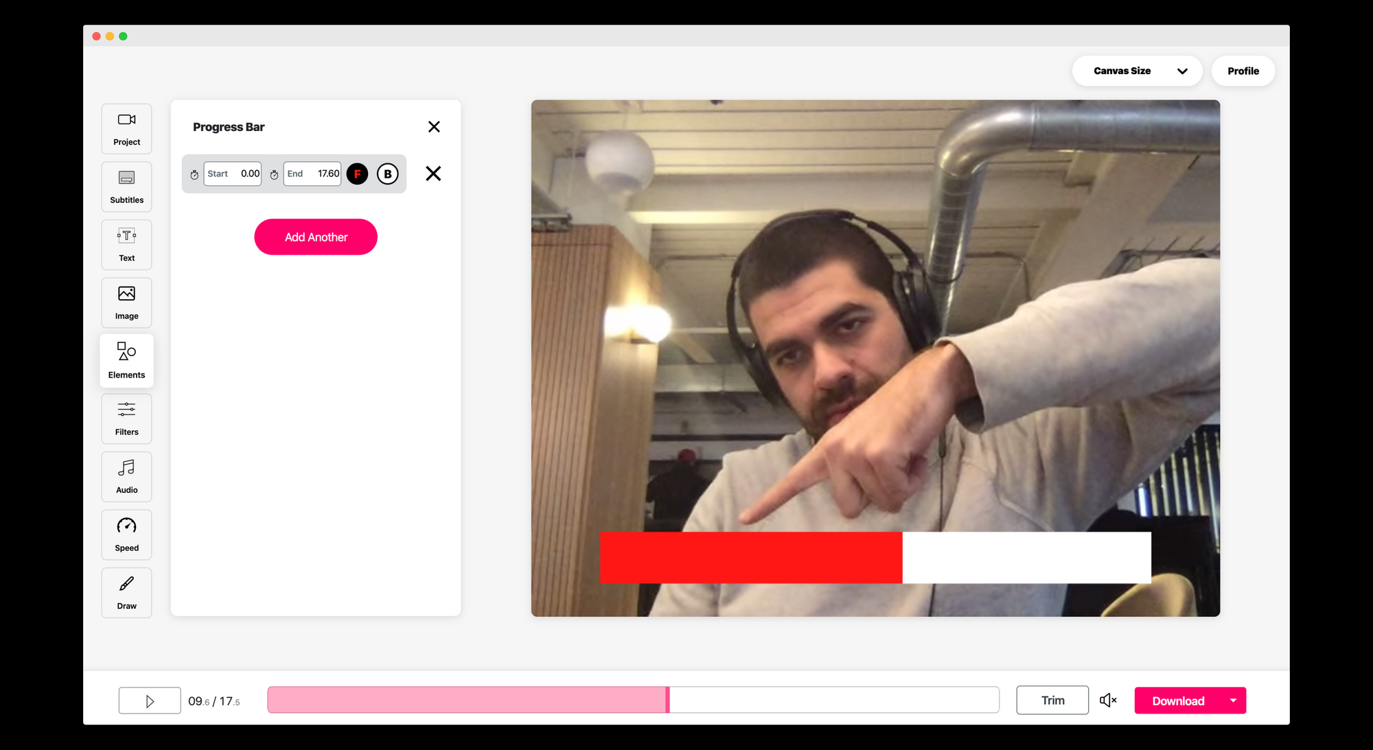Remove the progress bar entry
Viewport: 1373px width, 750px height.
point(433,174)
